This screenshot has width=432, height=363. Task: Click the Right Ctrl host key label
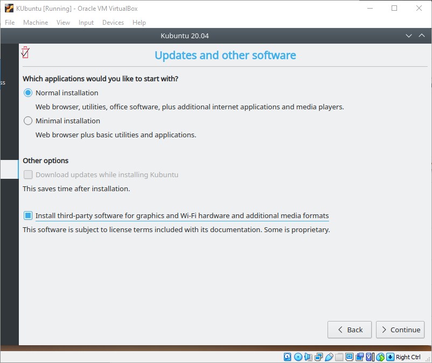(408, 357)
